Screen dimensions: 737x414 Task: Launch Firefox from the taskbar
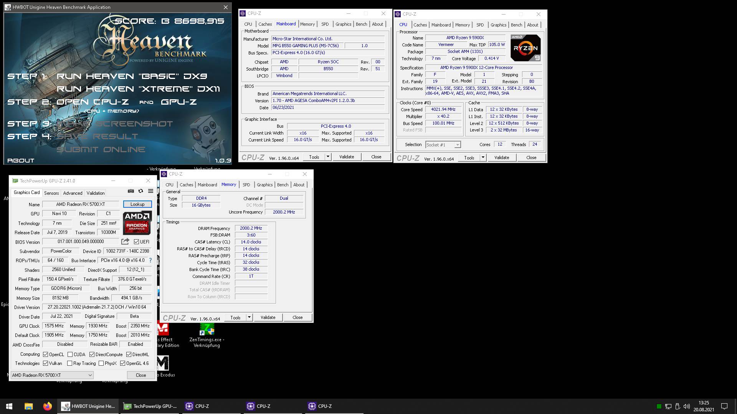[47, 406]
